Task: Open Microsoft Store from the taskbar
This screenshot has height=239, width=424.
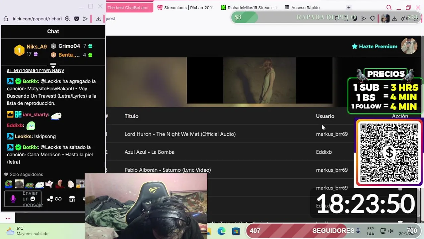Action: click(236, 231)
